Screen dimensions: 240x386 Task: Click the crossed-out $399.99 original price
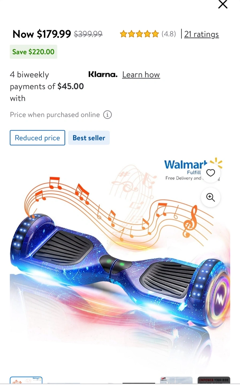point(88,34)
